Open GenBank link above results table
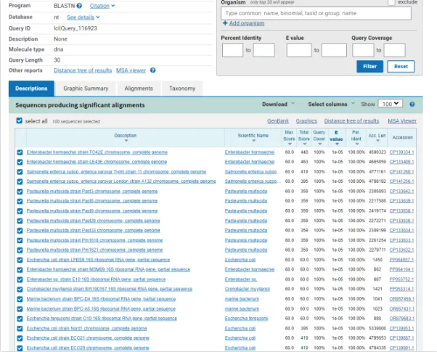The height and width of the screenshot is (352, 437). [278, 121]
